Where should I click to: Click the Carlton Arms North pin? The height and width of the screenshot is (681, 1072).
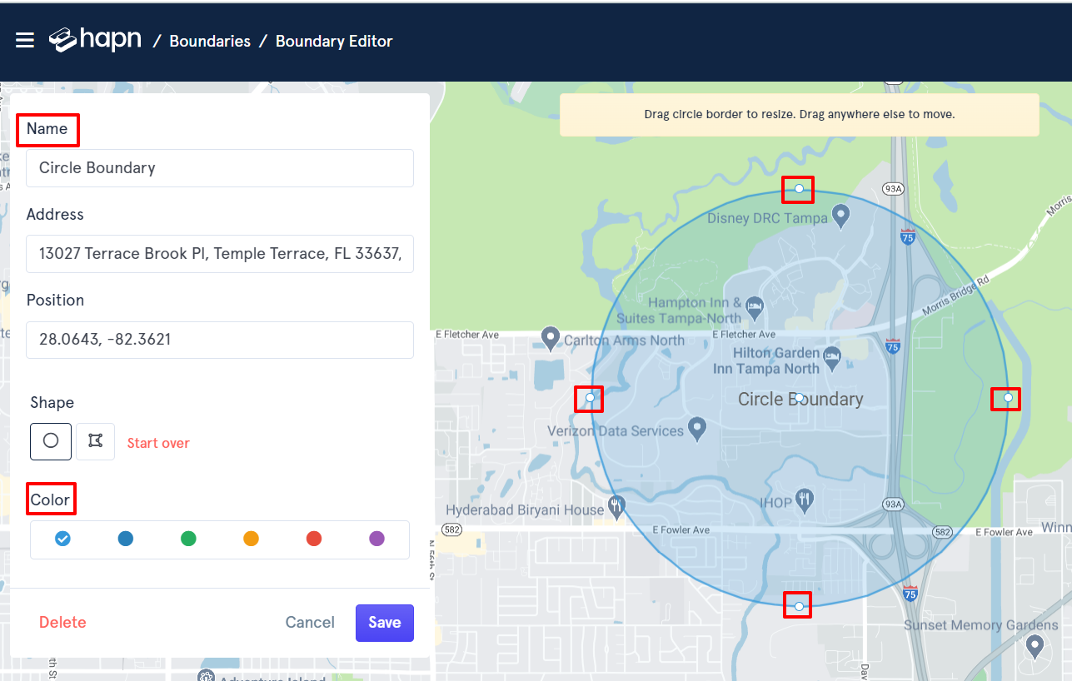tap(550, 337)
